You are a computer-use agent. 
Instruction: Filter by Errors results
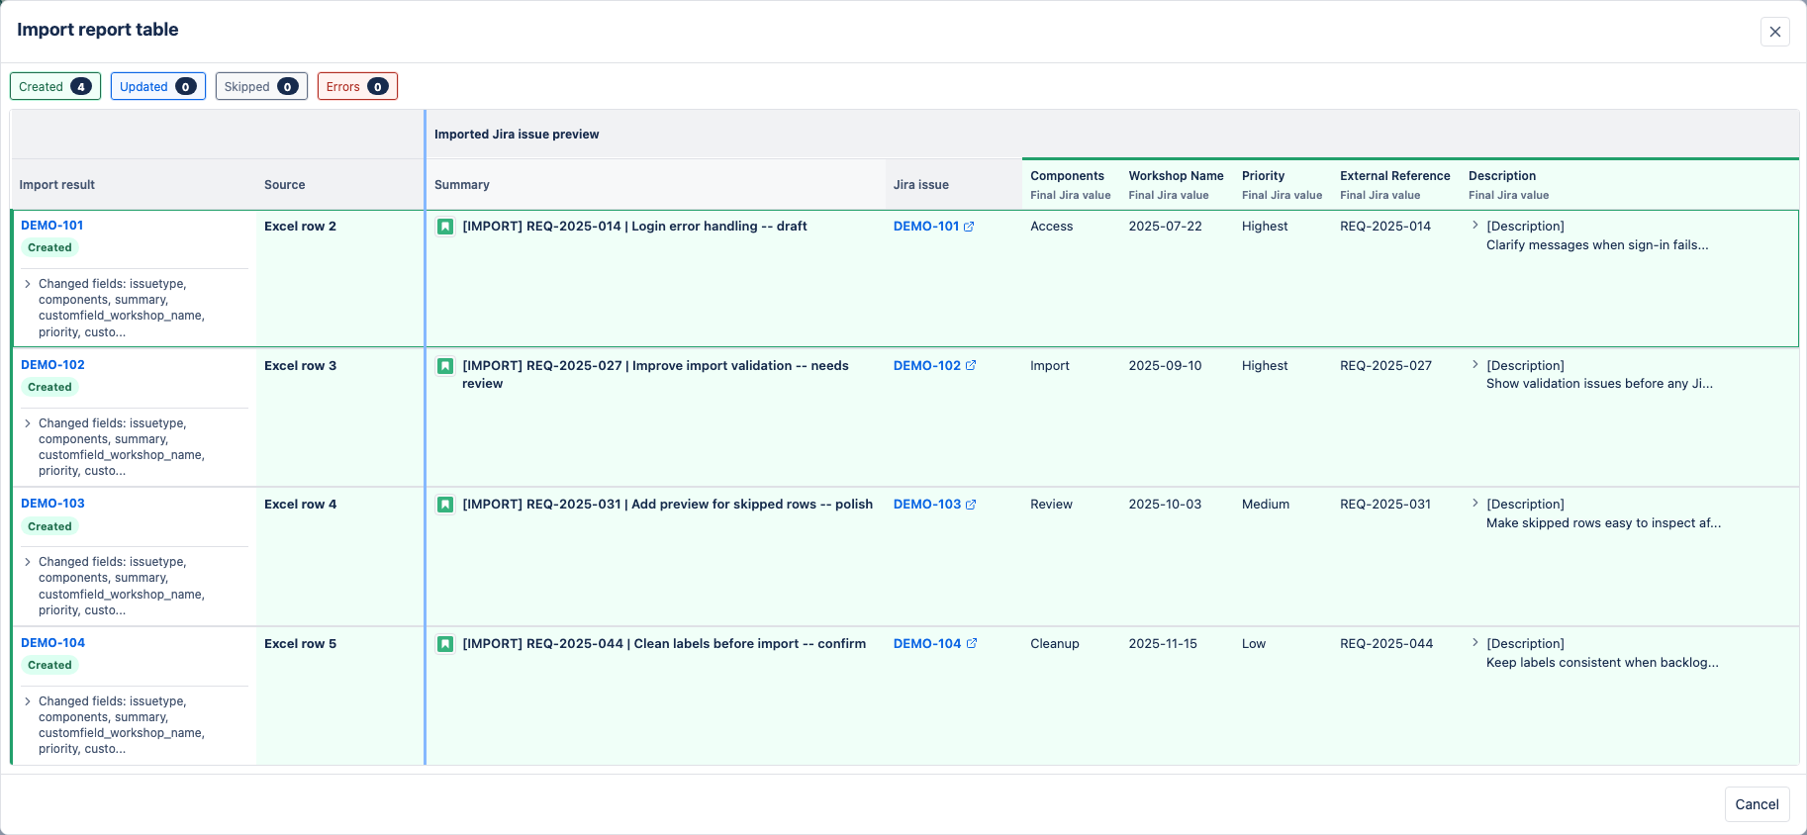coord(357,86)
